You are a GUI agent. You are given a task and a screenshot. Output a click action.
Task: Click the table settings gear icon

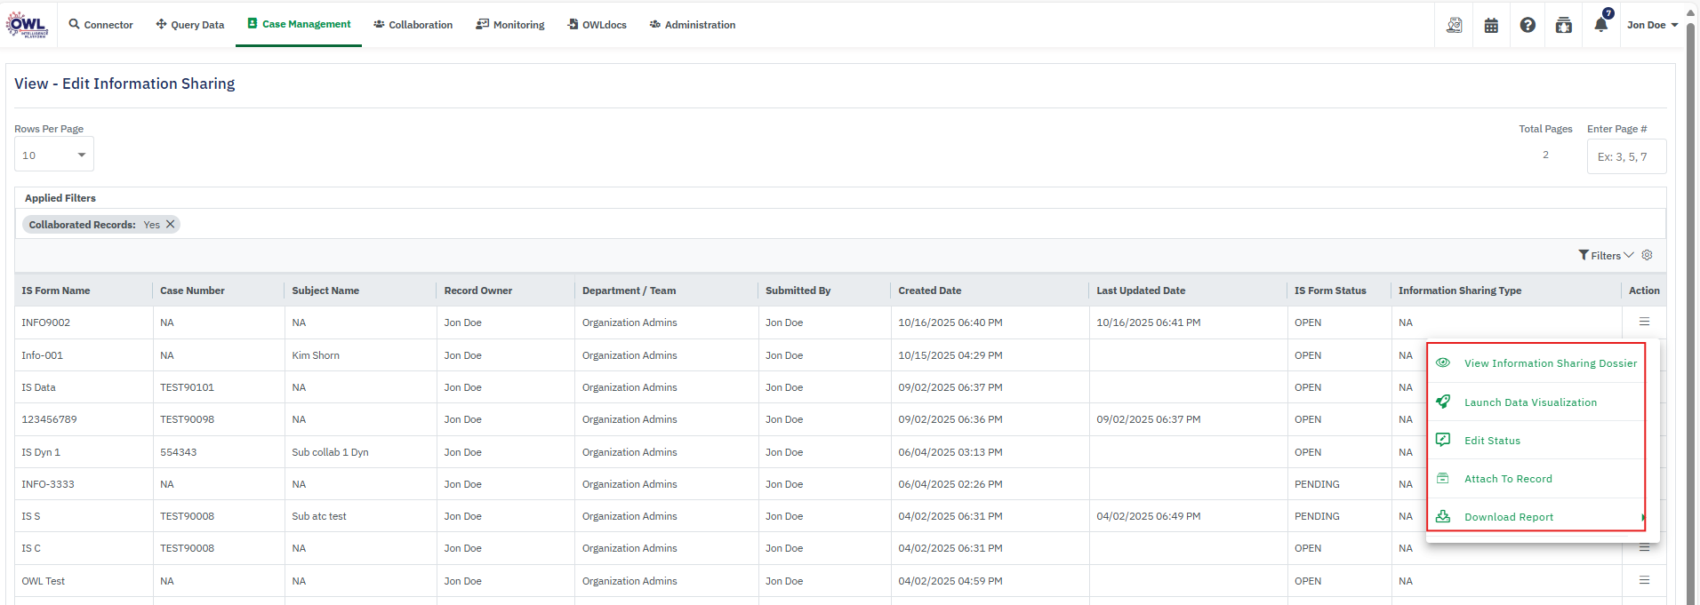1647,255
